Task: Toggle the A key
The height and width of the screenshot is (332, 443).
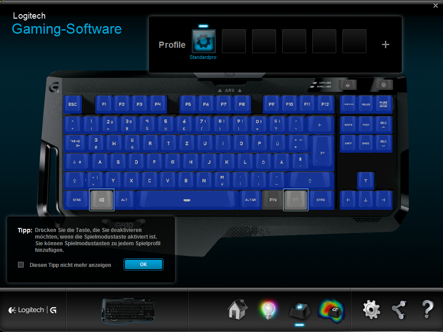Action: coord(100,162)
